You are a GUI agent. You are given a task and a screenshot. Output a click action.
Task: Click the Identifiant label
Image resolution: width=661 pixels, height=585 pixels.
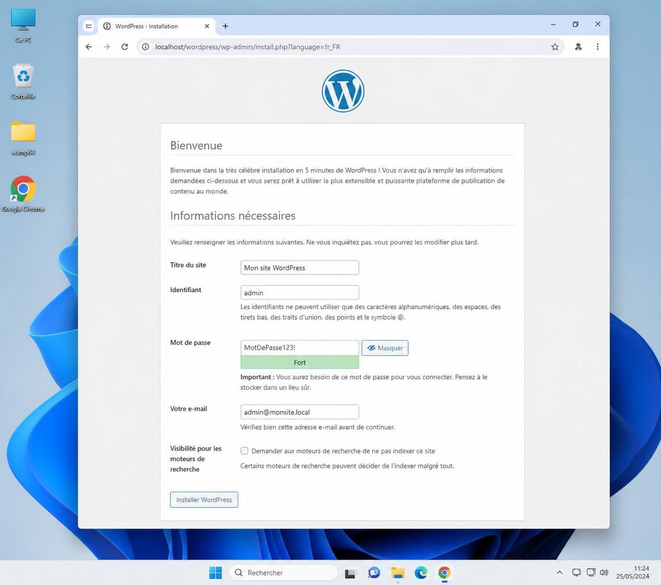[185, 290]
